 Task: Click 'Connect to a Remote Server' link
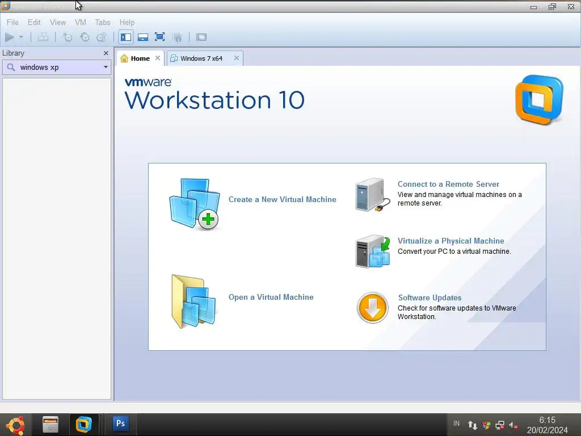pyautogui.click(x=448, y=185)
